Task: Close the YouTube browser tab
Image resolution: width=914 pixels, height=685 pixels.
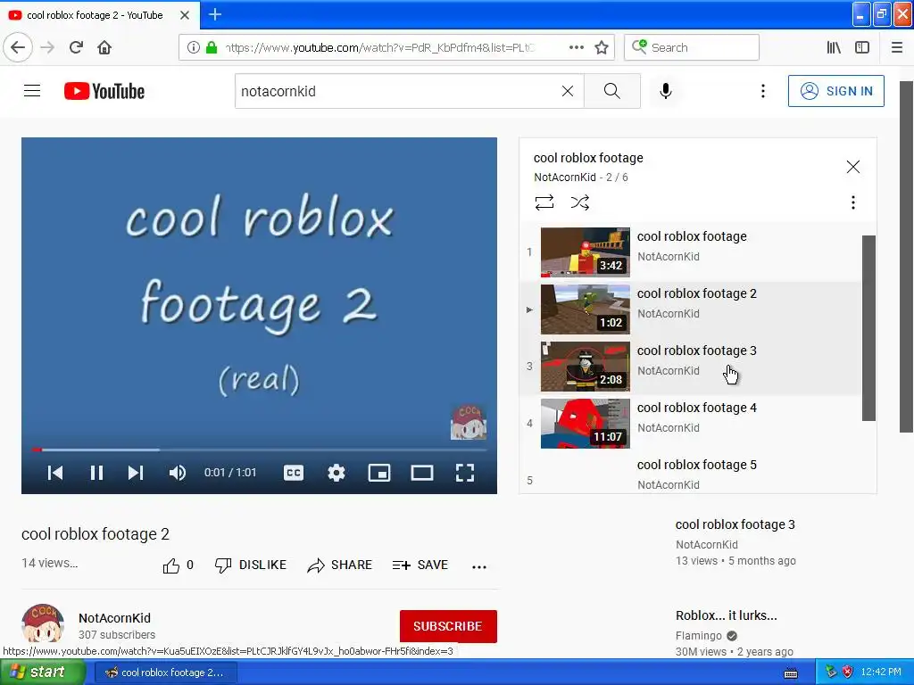Action: click(184, 15)
